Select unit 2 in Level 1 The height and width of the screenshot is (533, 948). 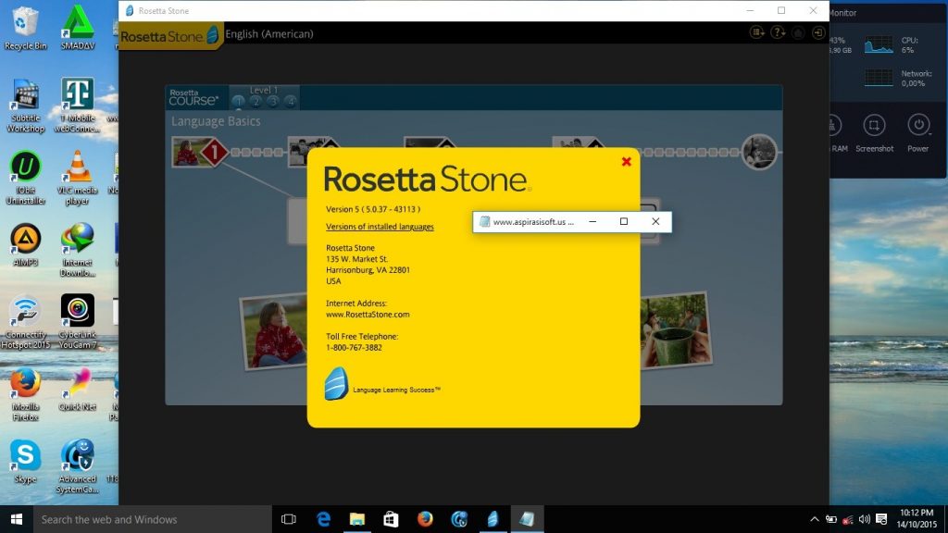[x=256, y=102]
